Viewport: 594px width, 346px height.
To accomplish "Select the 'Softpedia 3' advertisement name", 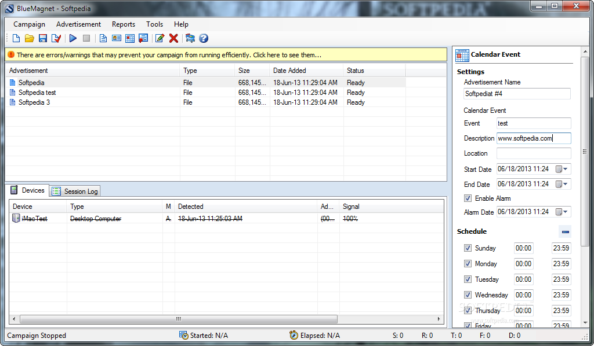I will point(34,102).
